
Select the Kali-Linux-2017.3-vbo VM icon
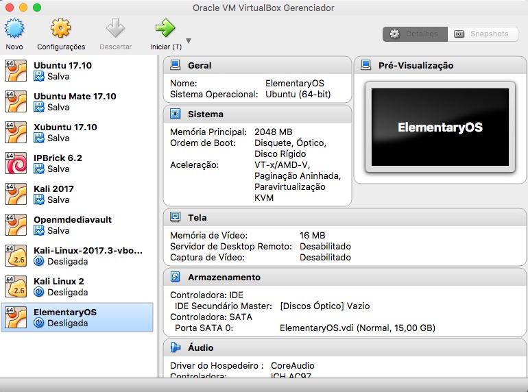[x=16, y=256]
